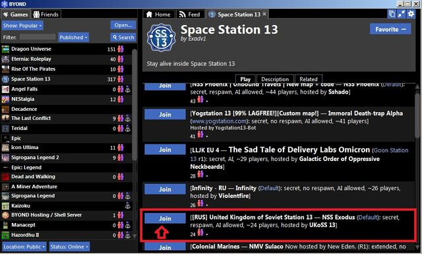Image resolution: width=422 pixels, height=254 pixels.
Task: Click the copy pages icon near settings
Action: click(392, 14)
